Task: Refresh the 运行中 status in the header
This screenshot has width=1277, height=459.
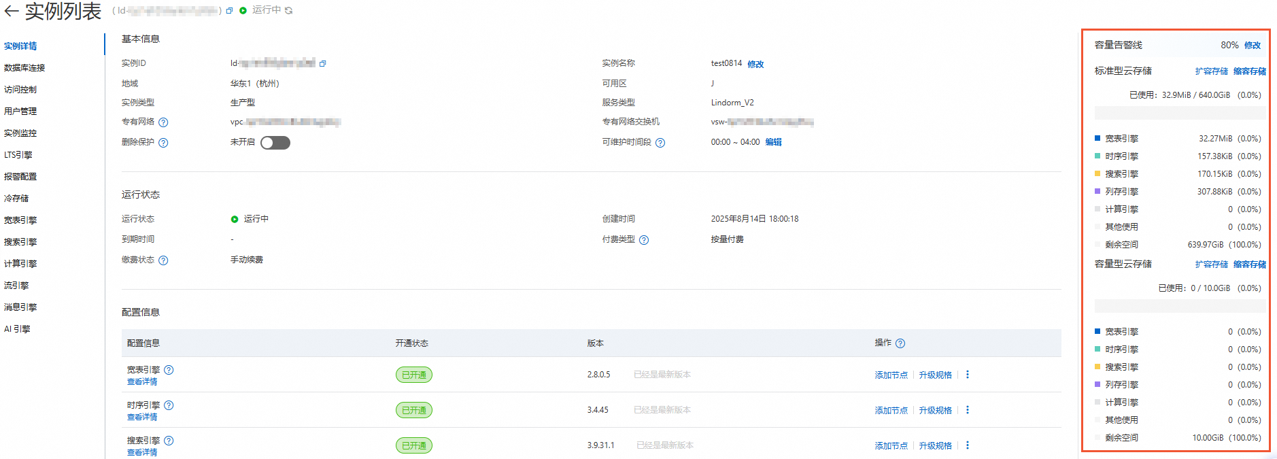Action: 289,11
